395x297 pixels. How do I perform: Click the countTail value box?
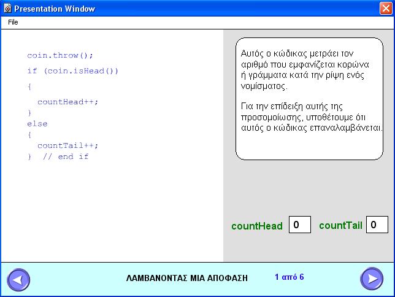tap(377, 225)
